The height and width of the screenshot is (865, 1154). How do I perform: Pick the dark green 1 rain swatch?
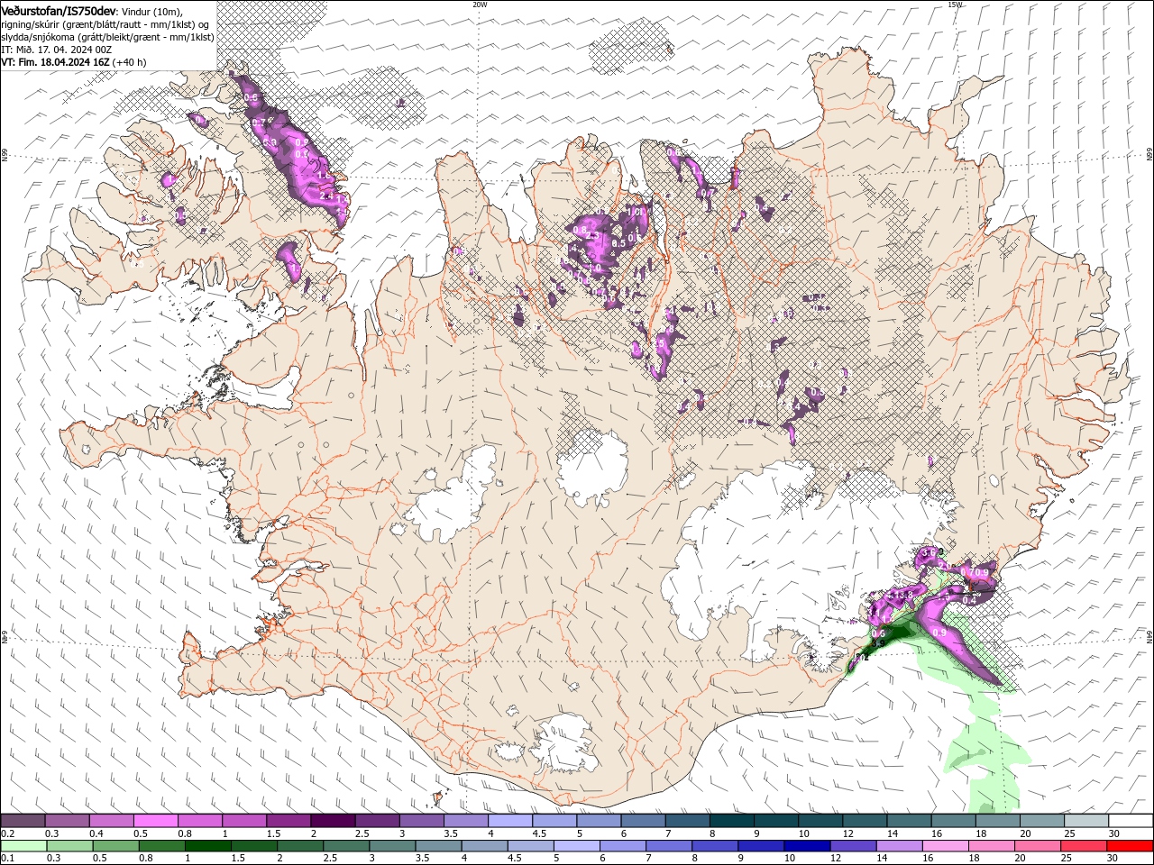click(x=207, y=846)
